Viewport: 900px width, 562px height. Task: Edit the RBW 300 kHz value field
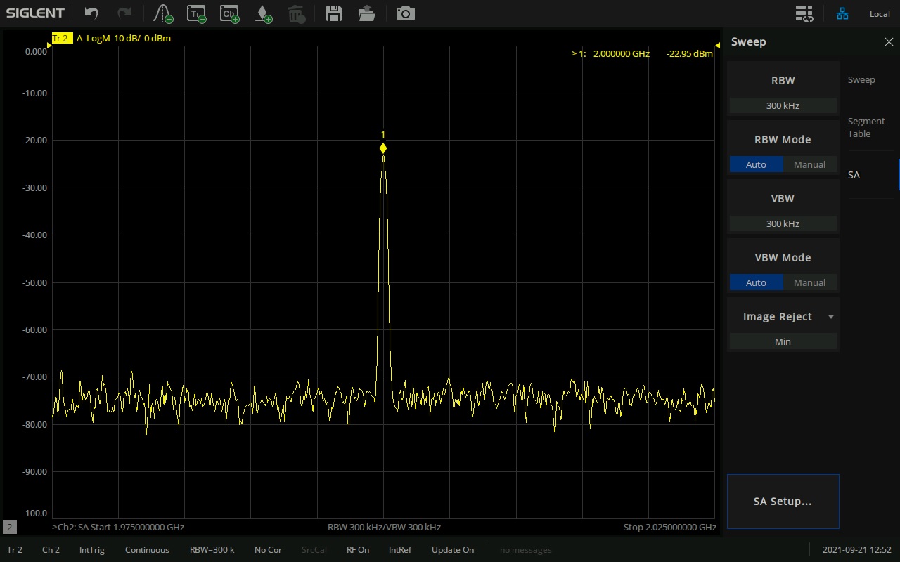click(x=783, y=105)
